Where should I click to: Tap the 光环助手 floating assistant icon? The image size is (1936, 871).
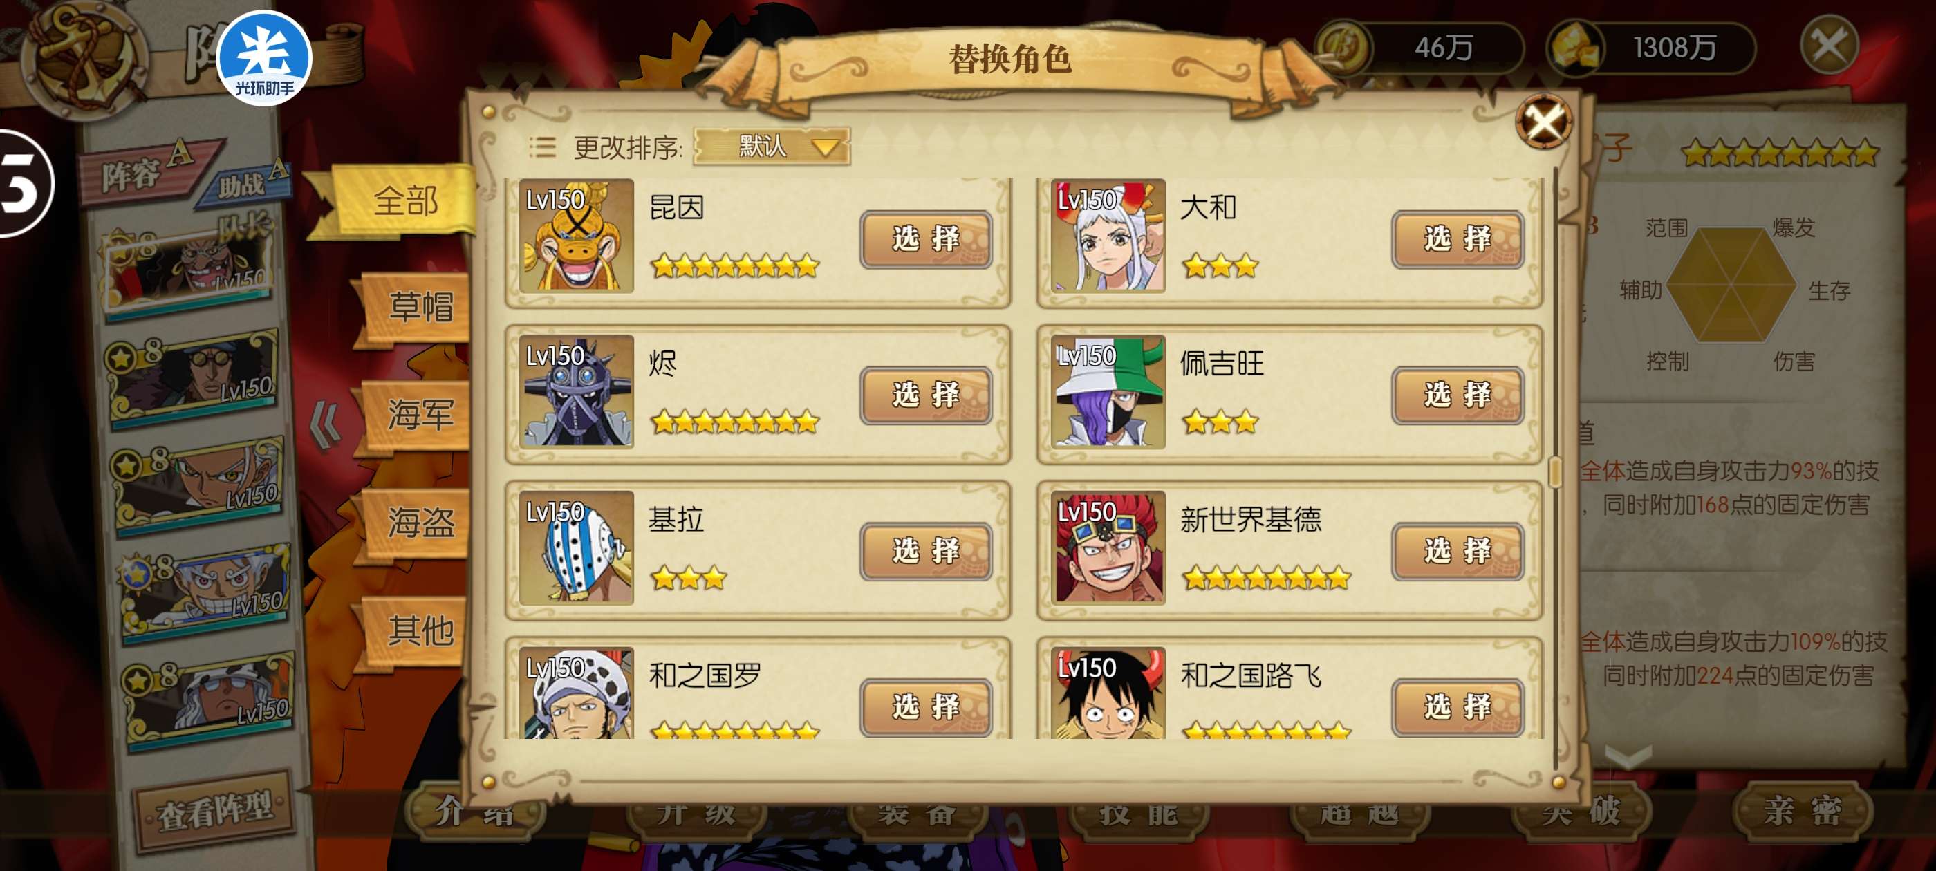coord(264,59)
